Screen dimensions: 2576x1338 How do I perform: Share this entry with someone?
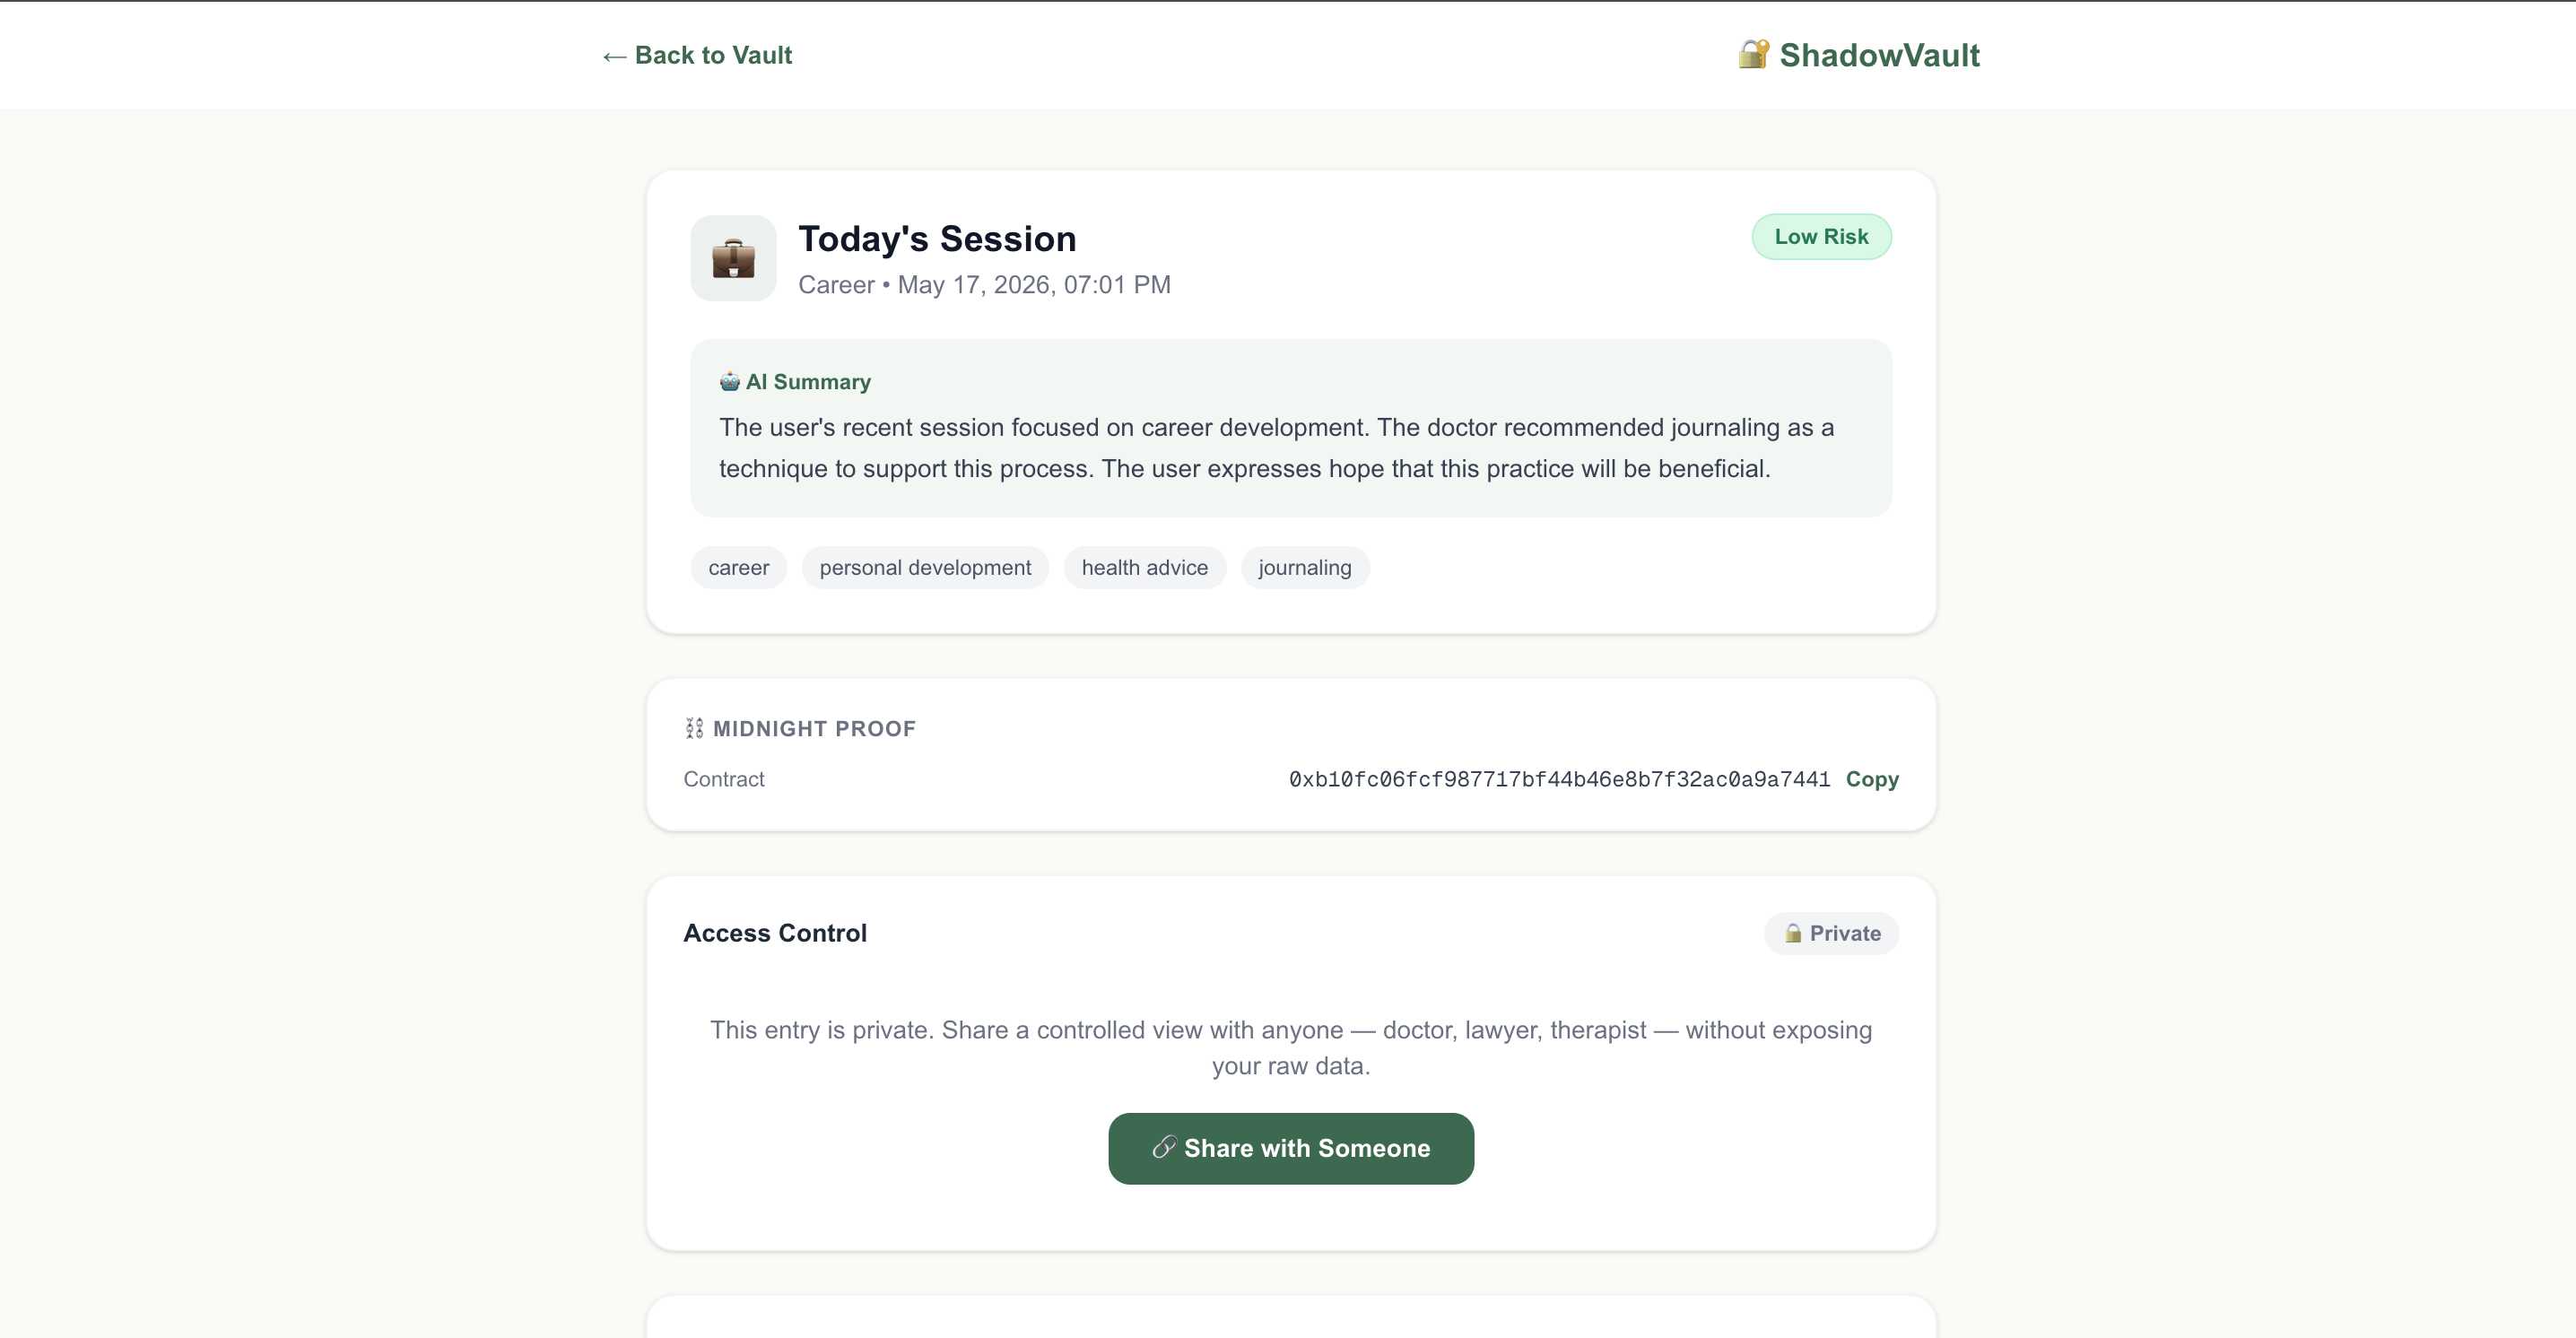(1291, 1148)
